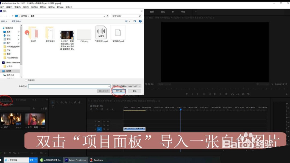Click Comparison View icon in Program monitor

pyautogui.click(x=249, y=94)
